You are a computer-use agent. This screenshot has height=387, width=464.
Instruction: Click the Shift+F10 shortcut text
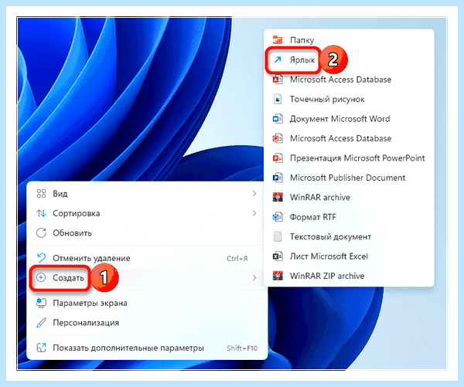242,348
